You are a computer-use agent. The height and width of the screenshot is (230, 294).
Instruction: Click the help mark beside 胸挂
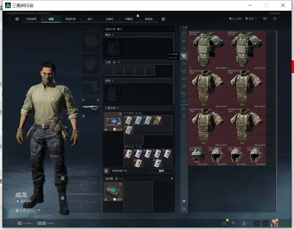tap(113, 35)
